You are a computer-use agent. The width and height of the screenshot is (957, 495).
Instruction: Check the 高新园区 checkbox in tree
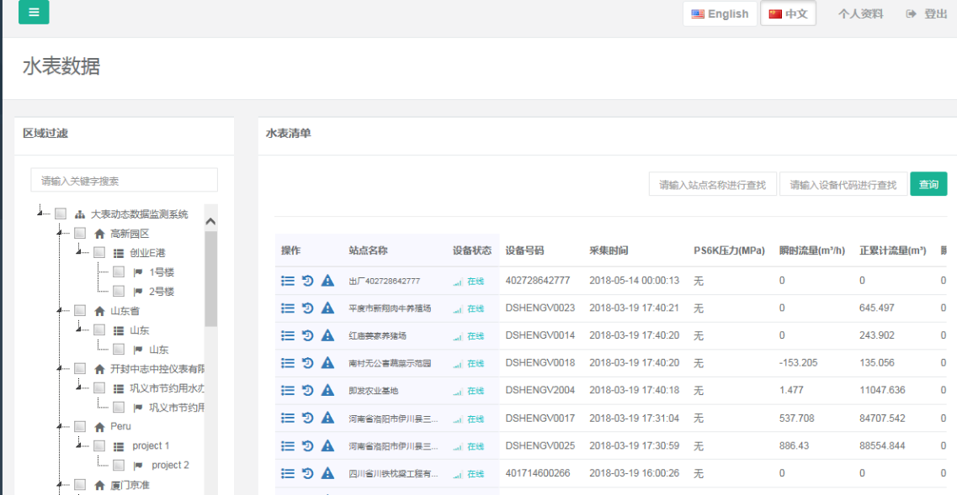click(x=80, y=234)
